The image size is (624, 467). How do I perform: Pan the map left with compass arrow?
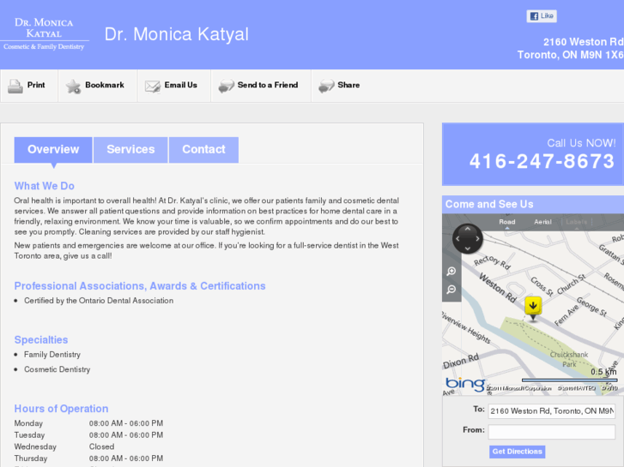pyautogui.click(x=457, y=238)
